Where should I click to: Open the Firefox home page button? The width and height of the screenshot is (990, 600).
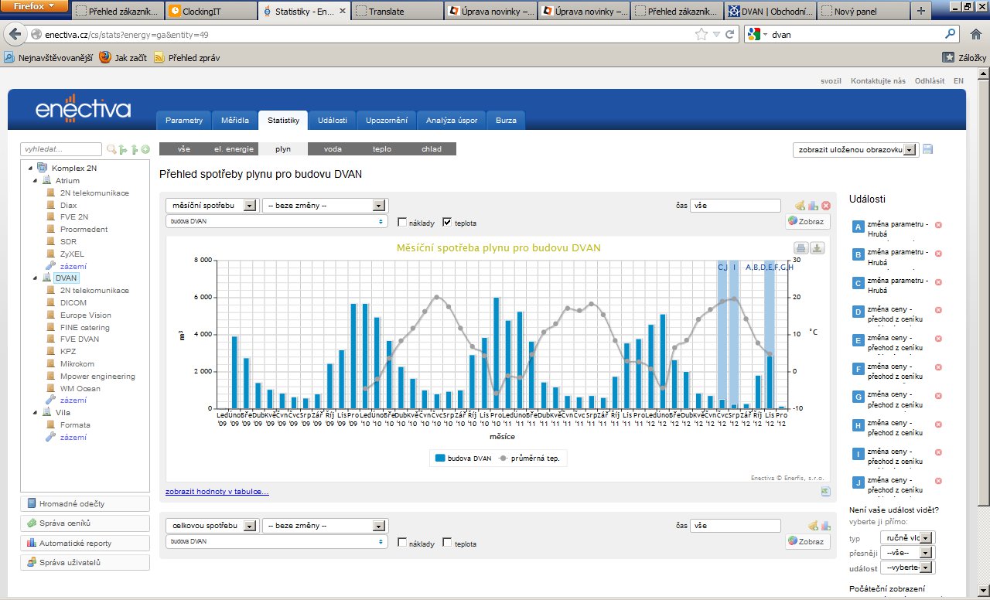point(976,35)
